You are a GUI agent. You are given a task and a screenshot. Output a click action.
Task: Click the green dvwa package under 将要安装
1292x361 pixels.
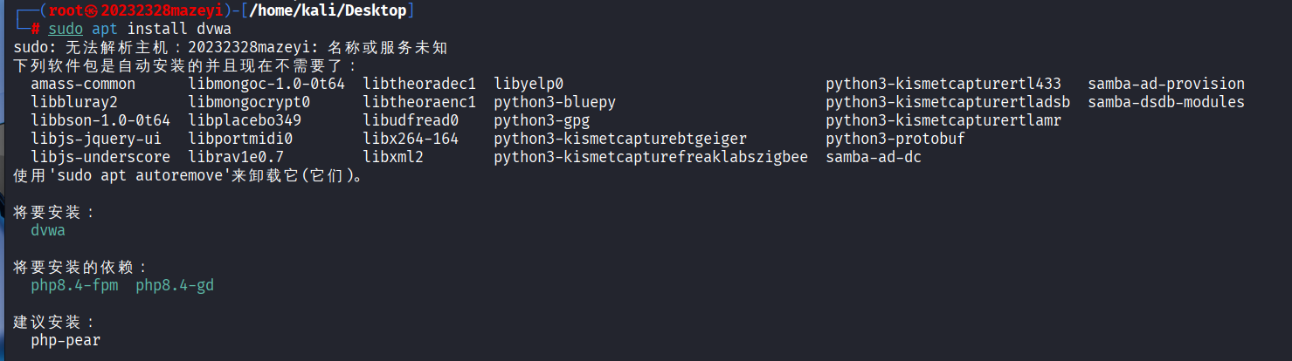click(48, 231)
